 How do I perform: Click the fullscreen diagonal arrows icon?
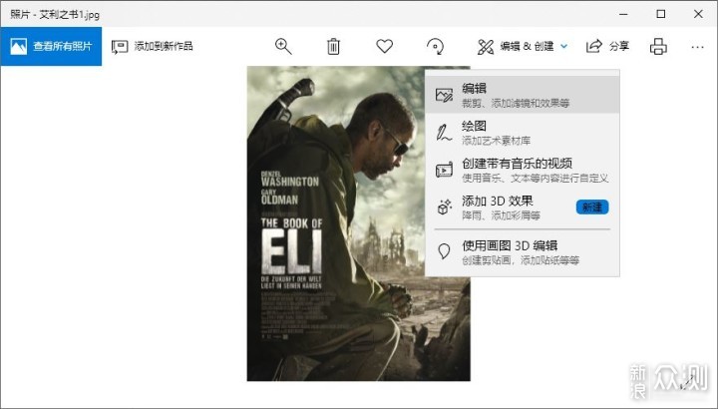(x=687, y=381)
